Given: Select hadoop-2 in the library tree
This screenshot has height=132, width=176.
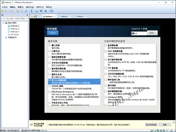Looking at the screenshot, I should pyautogui.click(x=15, y=29).
